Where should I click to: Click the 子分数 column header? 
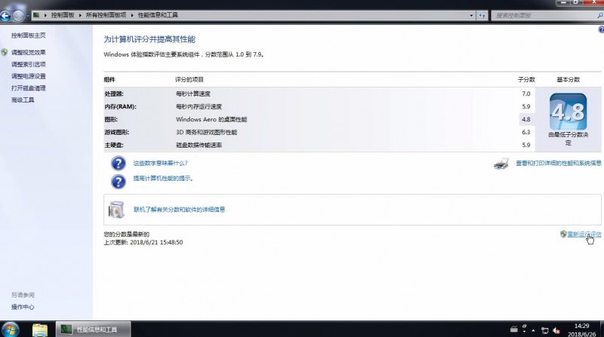pyautogui.click(x=526, y=80)
